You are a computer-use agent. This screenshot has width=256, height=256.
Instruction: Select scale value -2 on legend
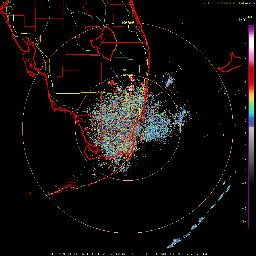coord(244,146)
